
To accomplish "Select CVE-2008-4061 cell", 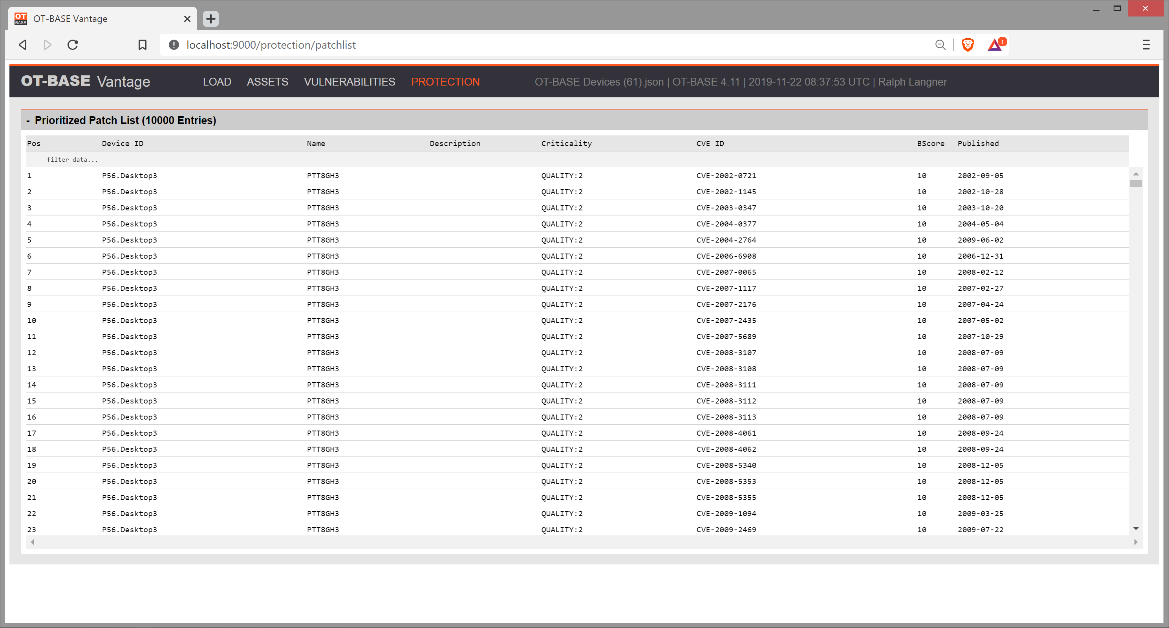I will [726, 433].
